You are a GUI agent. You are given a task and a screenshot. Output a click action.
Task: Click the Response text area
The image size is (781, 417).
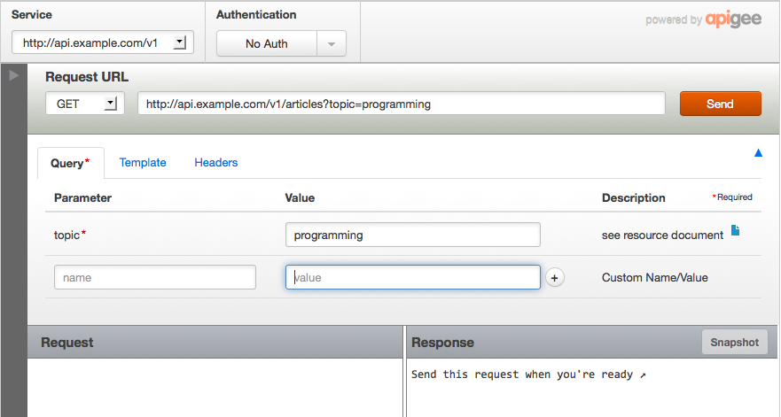[x=591, y=388]
